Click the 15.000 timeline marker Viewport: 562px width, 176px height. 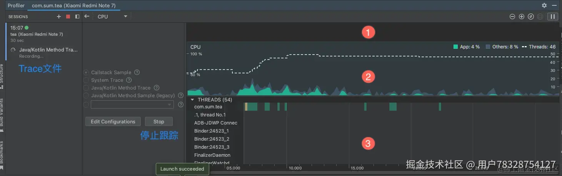357,168
